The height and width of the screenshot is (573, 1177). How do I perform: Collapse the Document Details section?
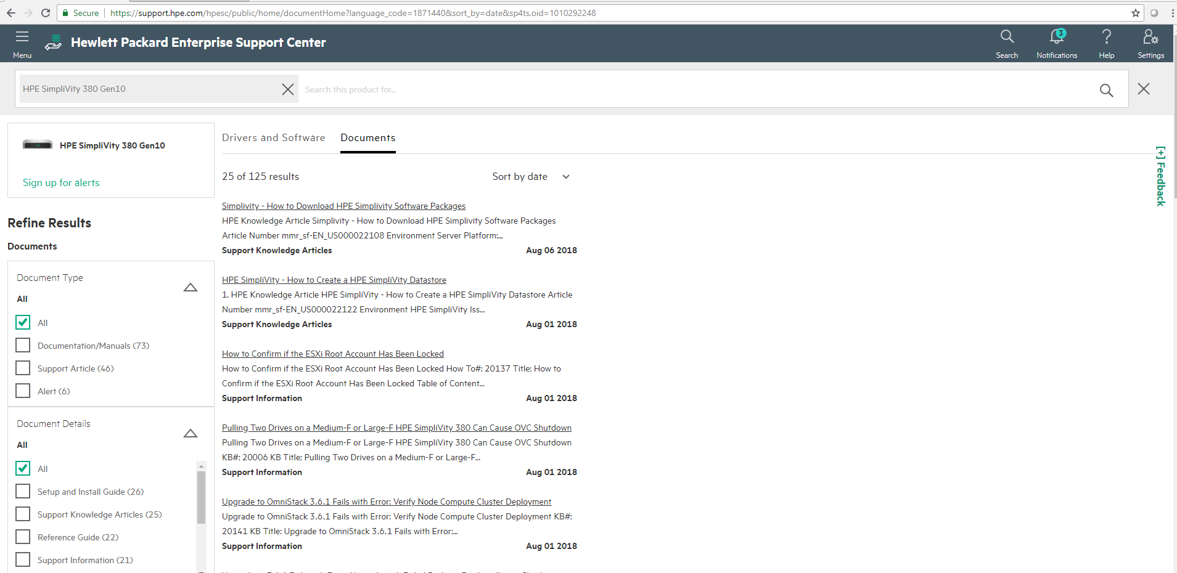click(191, 433)
